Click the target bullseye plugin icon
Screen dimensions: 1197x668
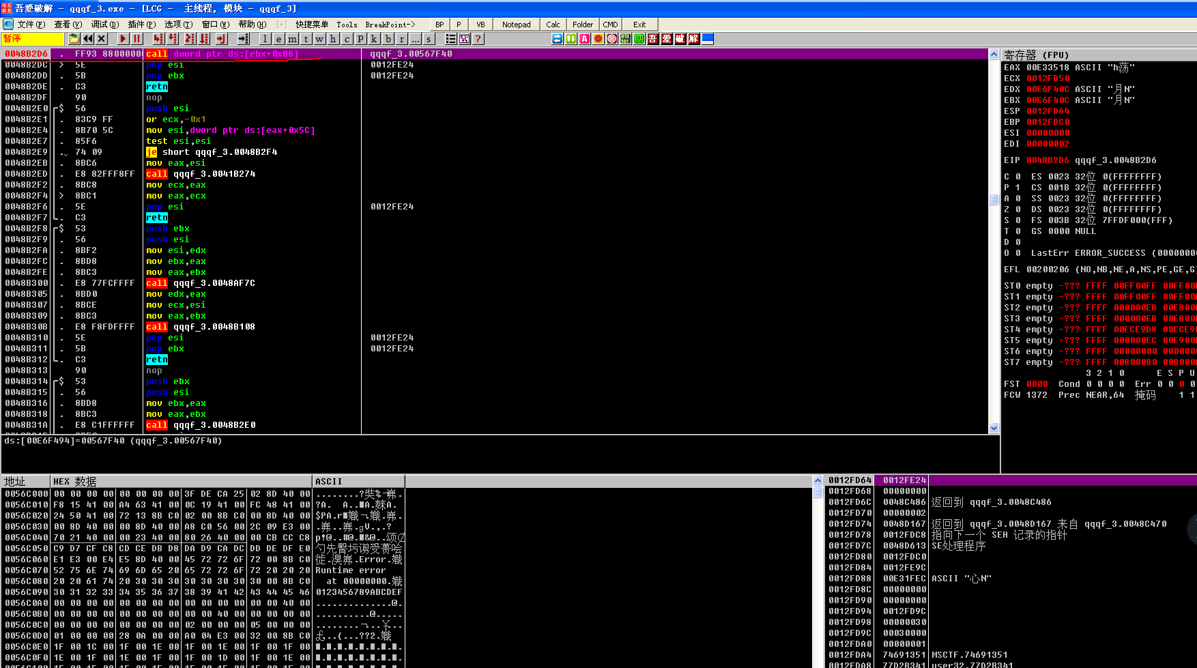(612, 39)
